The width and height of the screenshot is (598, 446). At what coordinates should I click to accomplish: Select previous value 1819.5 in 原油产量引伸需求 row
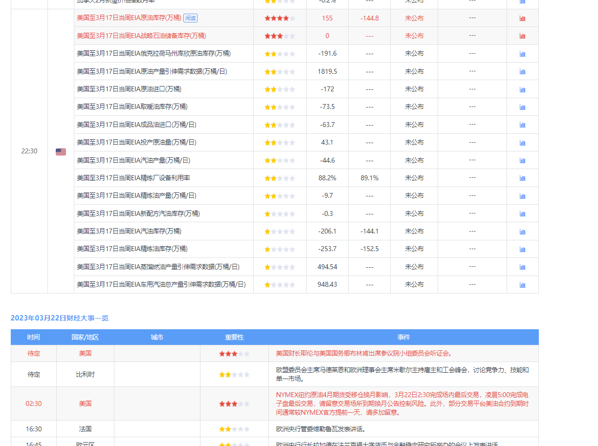[327, 71]
